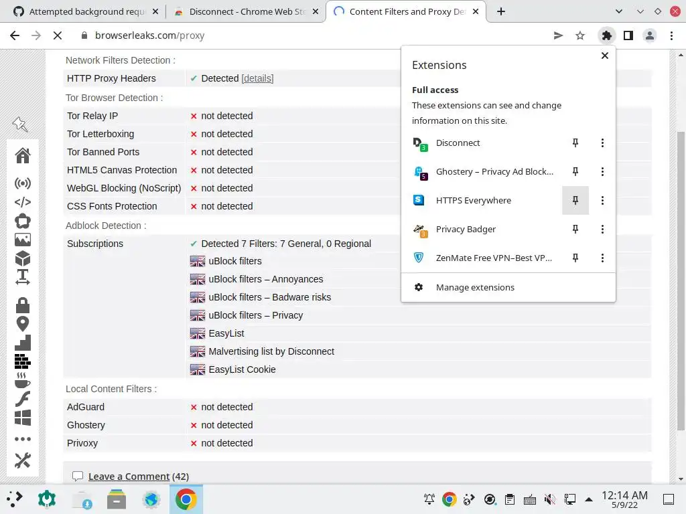Expand hidden system tray icons arrow
Viewport: 686px width, 514px height.
click(x=589, y=499)
